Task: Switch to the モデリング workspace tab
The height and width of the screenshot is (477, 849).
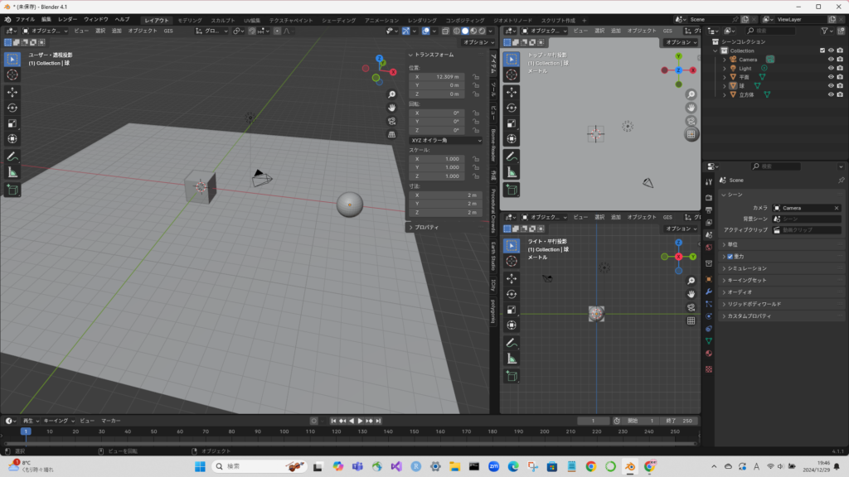Action: (189, 19)
